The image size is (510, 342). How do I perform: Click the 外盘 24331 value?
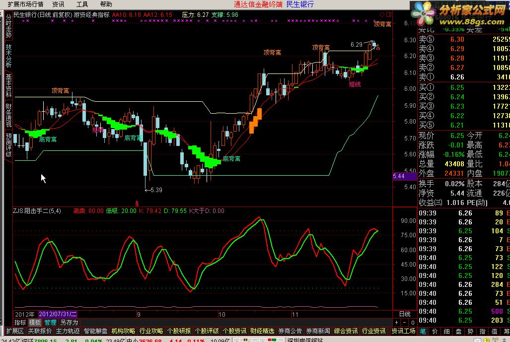(x=454, y=173)
